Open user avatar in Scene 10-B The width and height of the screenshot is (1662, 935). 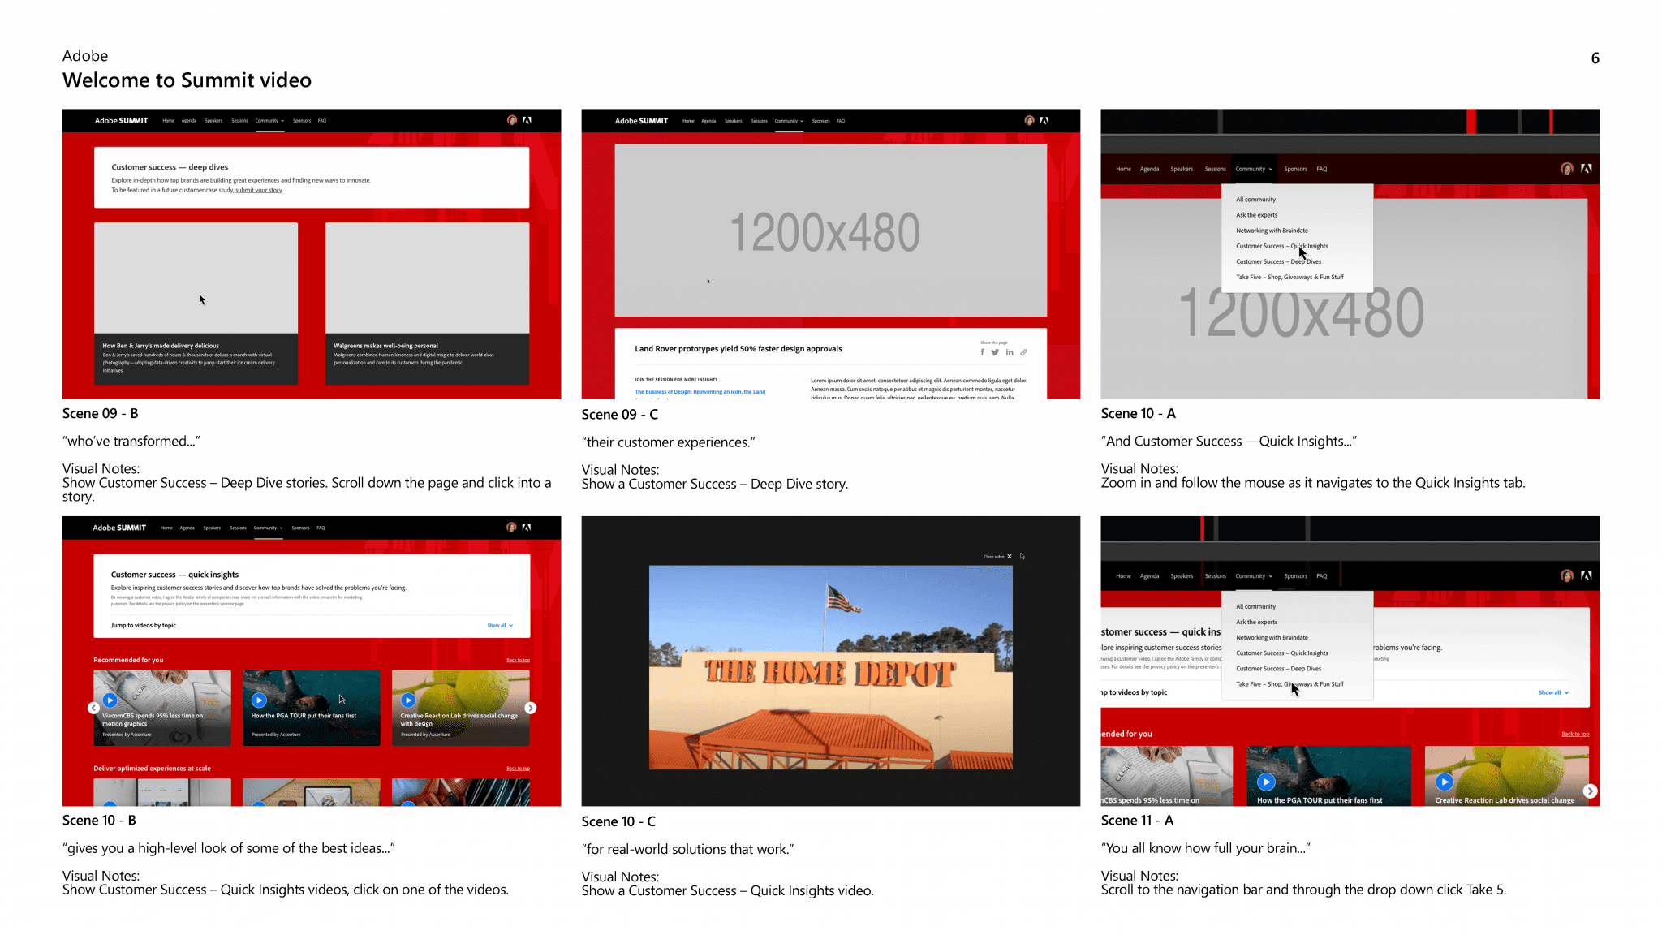click(511, 527)
